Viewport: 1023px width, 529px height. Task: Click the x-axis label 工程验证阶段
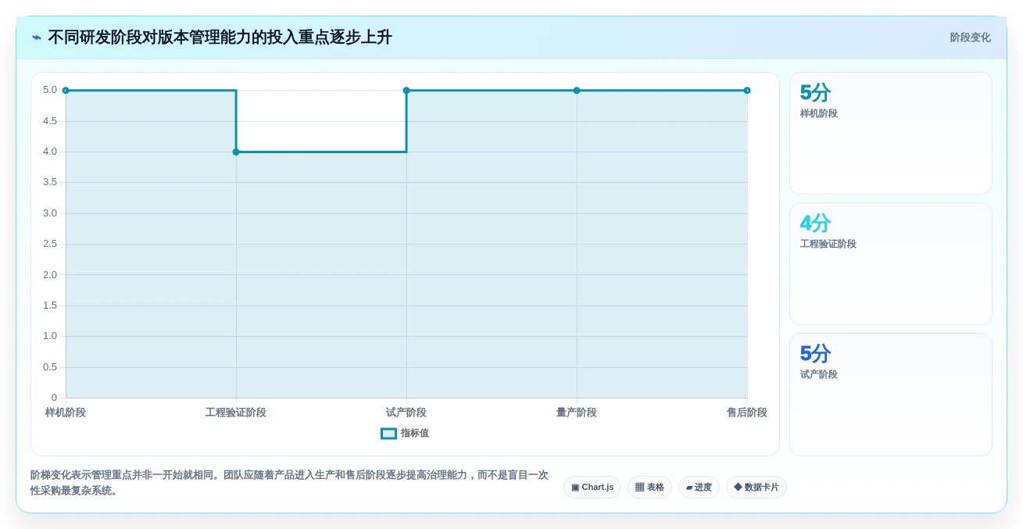click(236, 413)
